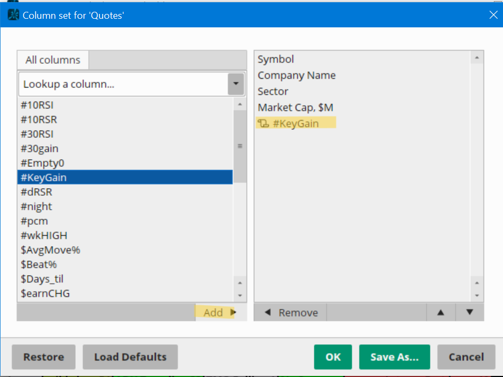503x377 pixels.
Task: Select Market Cap, $M in current set
Action: [363, 107]
